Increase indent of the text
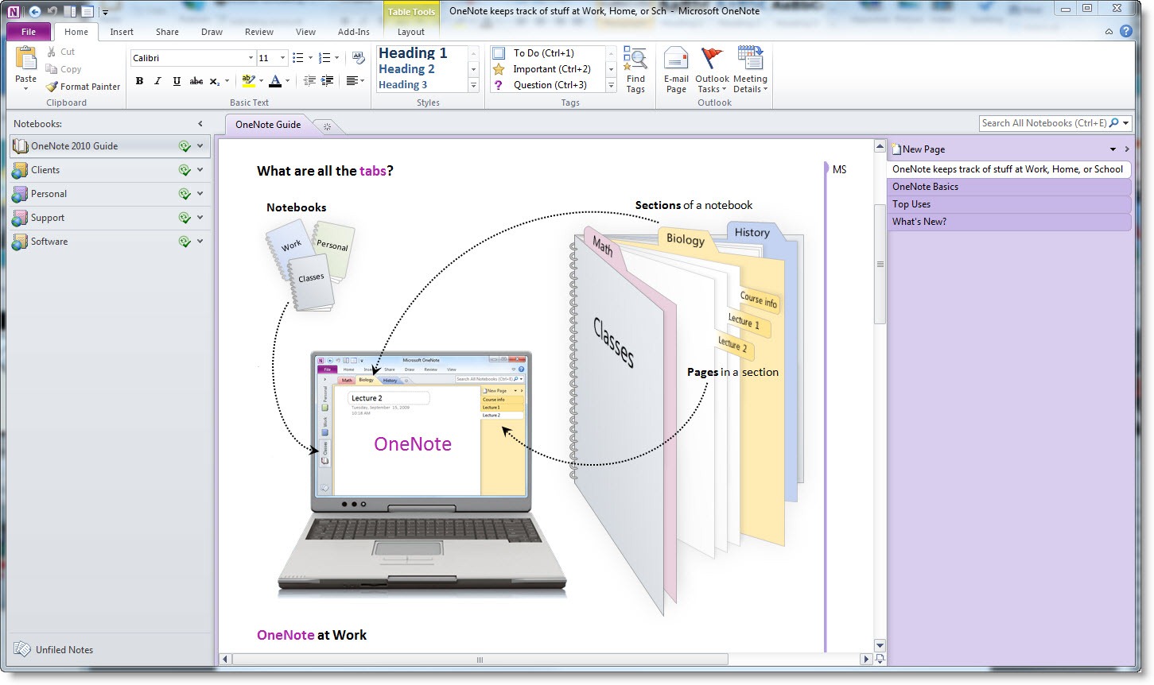Screen dimensions: 1154x685 pyautogui.click(x=327, y=80)
